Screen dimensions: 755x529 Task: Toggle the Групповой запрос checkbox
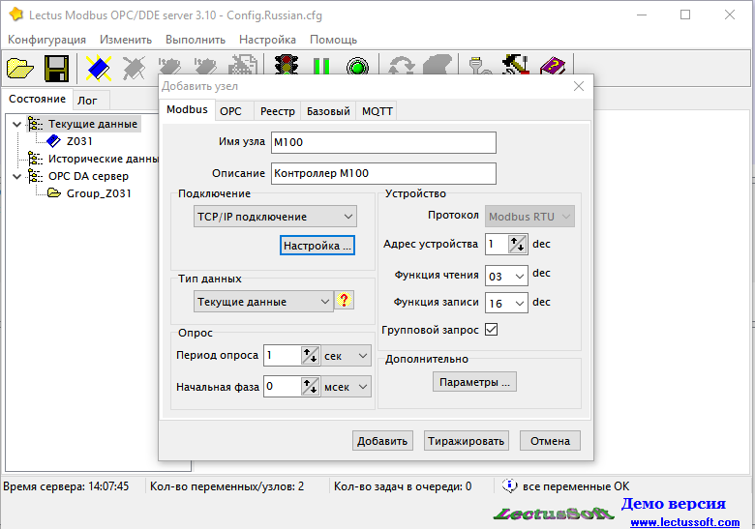pyautogui.click(x=491, y=330)
